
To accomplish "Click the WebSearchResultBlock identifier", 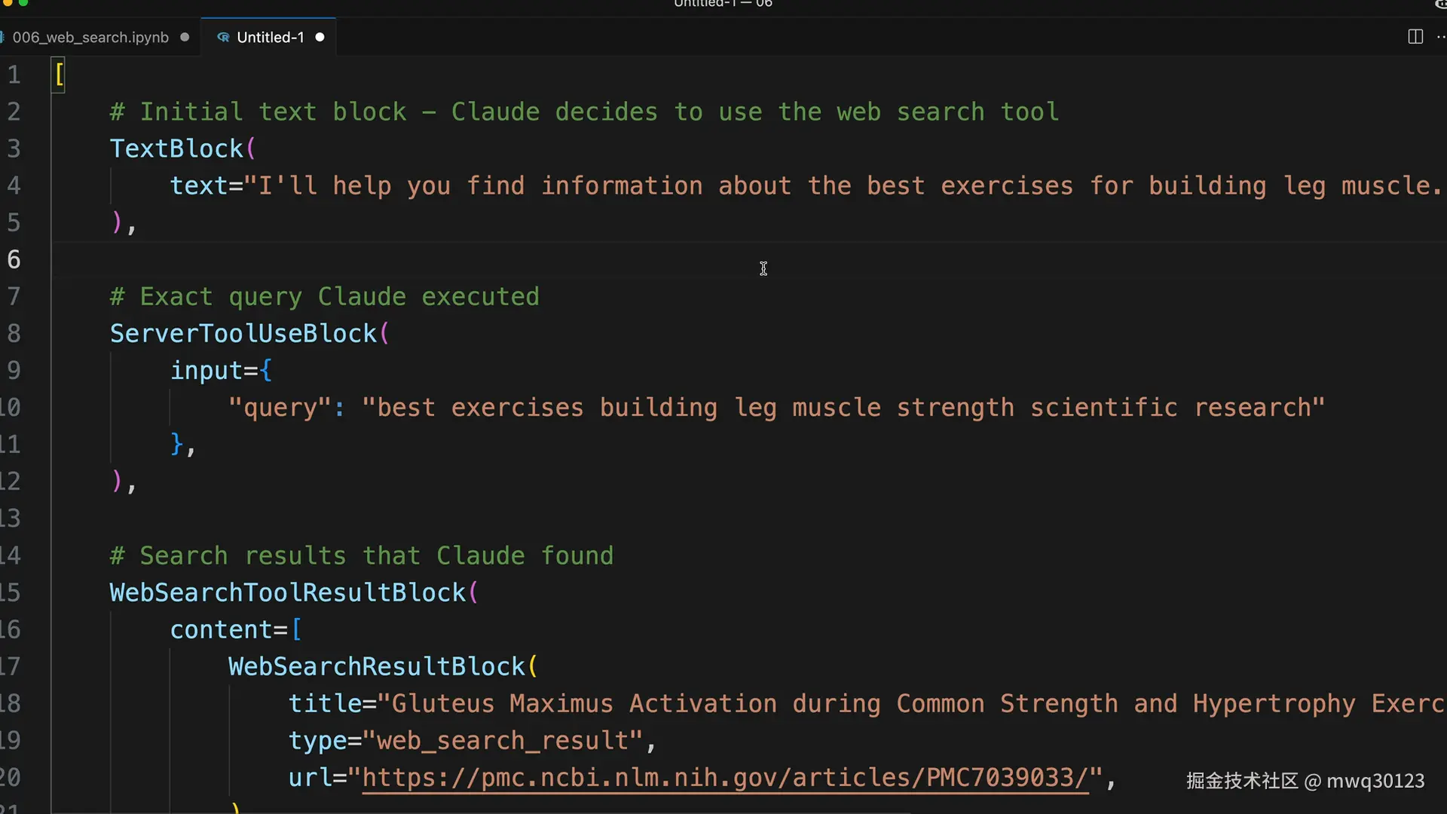I will 376,666.
